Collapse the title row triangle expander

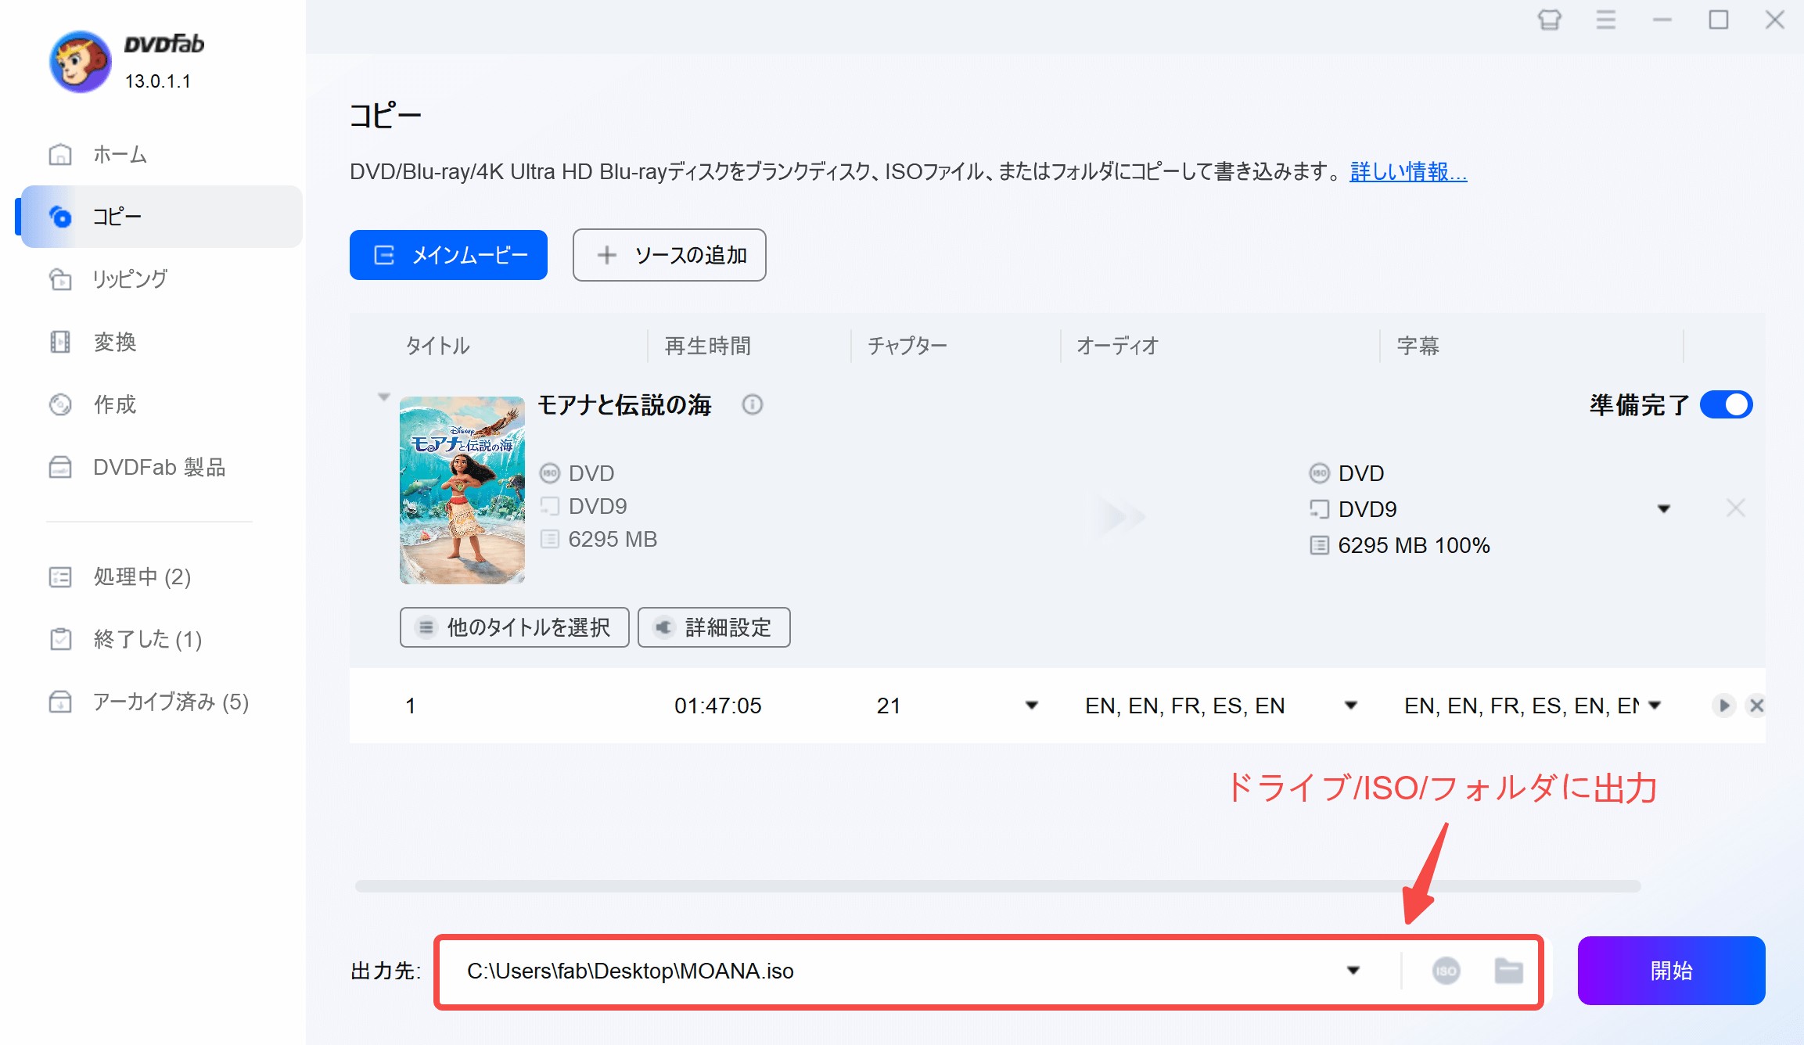pyautogui.click(x=383, y=397)
